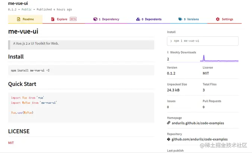The width and height of the screenshot is (252, 153).
Task: Click the blue Versions tags icon
Action: tap(180, 19)
